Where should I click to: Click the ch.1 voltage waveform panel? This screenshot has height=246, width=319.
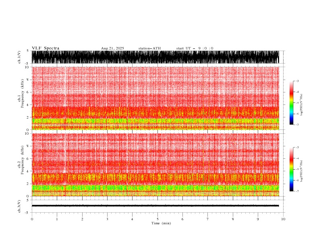pyautogui.click(x=155, y=57)
